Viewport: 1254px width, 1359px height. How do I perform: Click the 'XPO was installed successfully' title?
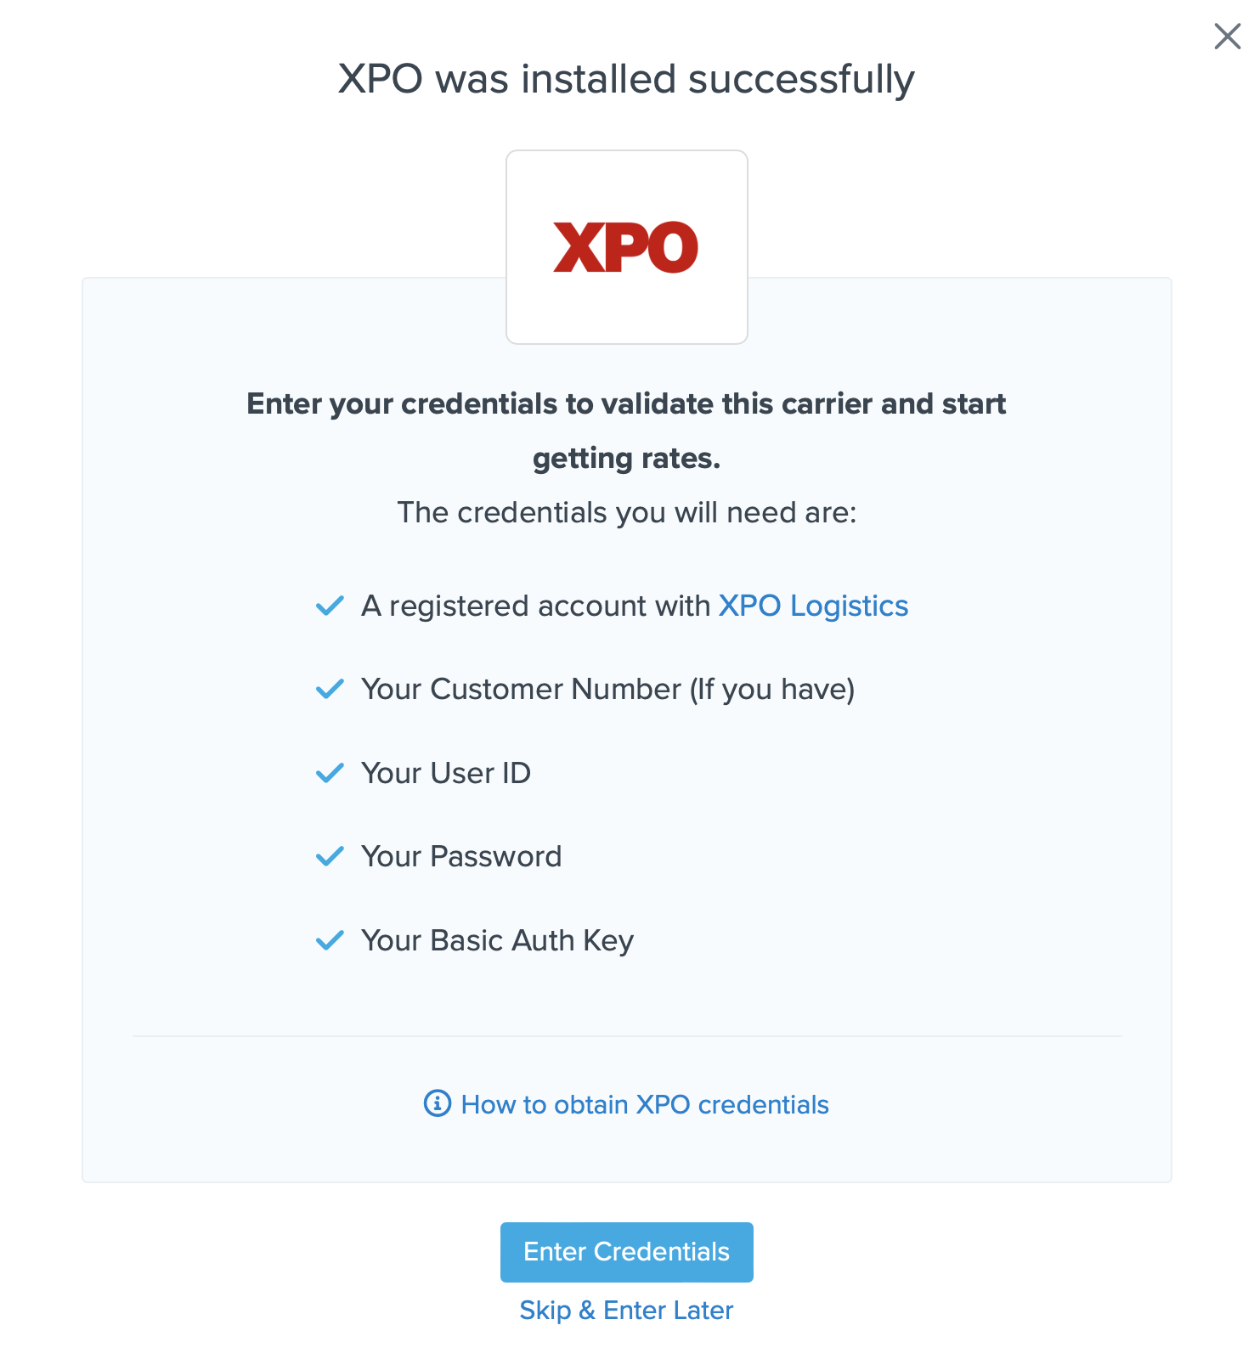point(626,79)
